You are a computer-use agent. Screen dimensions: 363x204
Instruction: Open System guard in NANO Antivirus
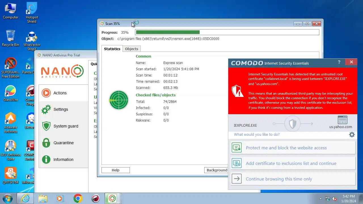pos(63,126)
